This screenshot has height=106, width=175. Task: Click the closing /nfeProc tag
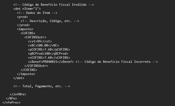[11, 102]
